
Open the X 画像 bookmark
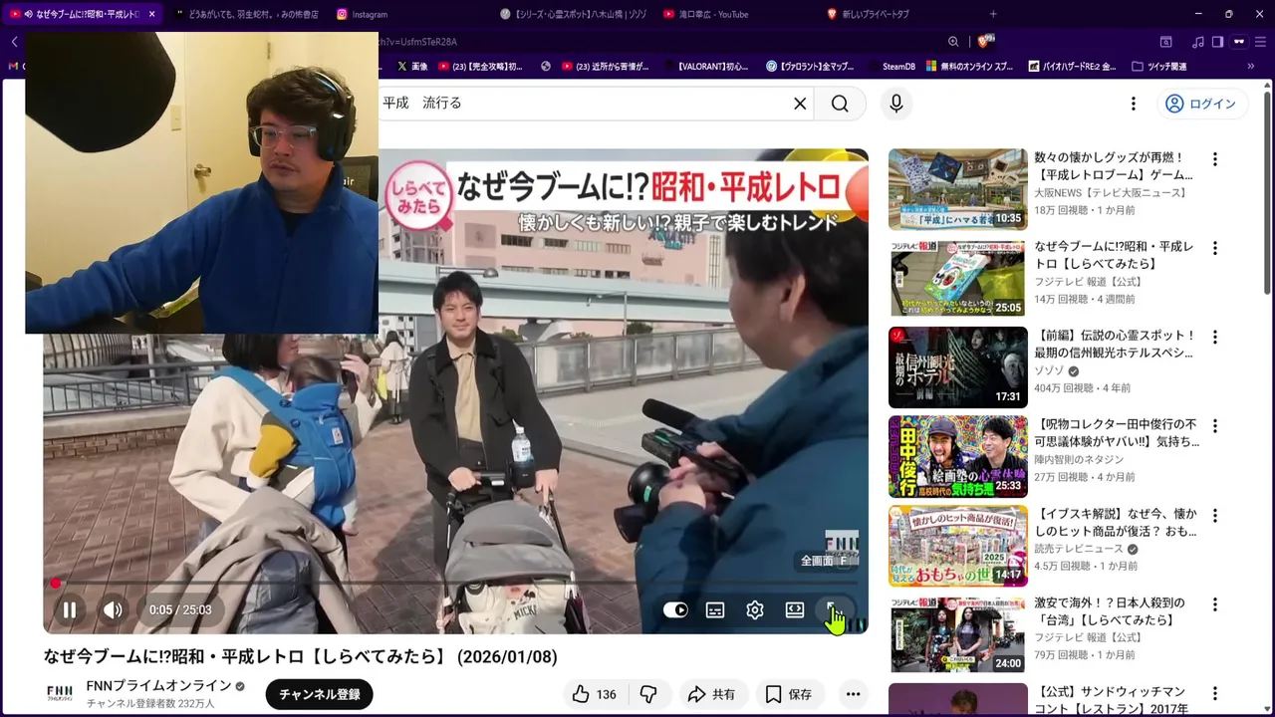point(412,67)
